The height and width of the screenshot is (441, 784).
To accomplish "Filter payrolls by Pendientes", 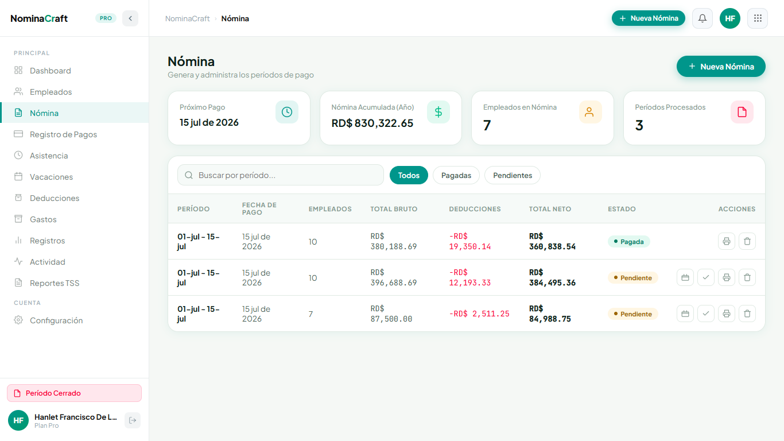I will [513, 175].
